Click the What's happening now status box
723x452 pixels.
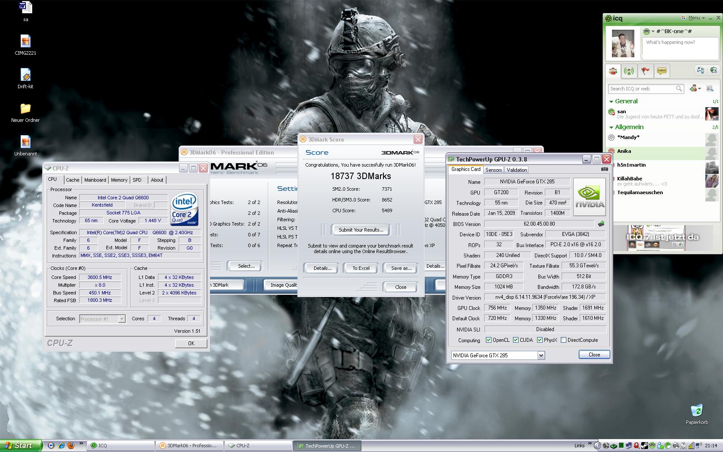[680, 48]
